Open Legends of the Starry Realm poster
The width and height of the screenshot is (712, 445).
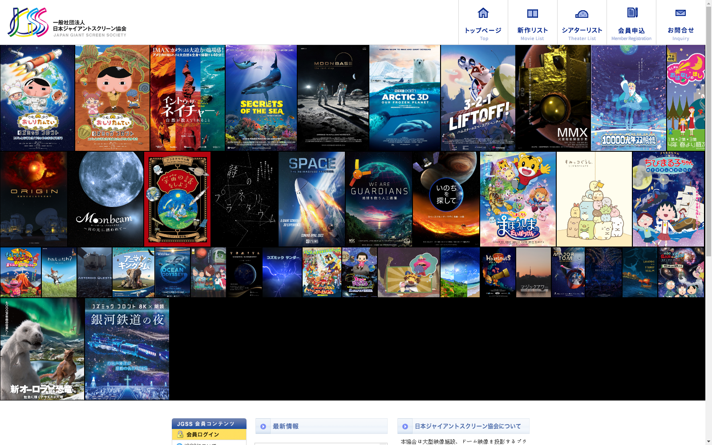click(x=640, y=272)
